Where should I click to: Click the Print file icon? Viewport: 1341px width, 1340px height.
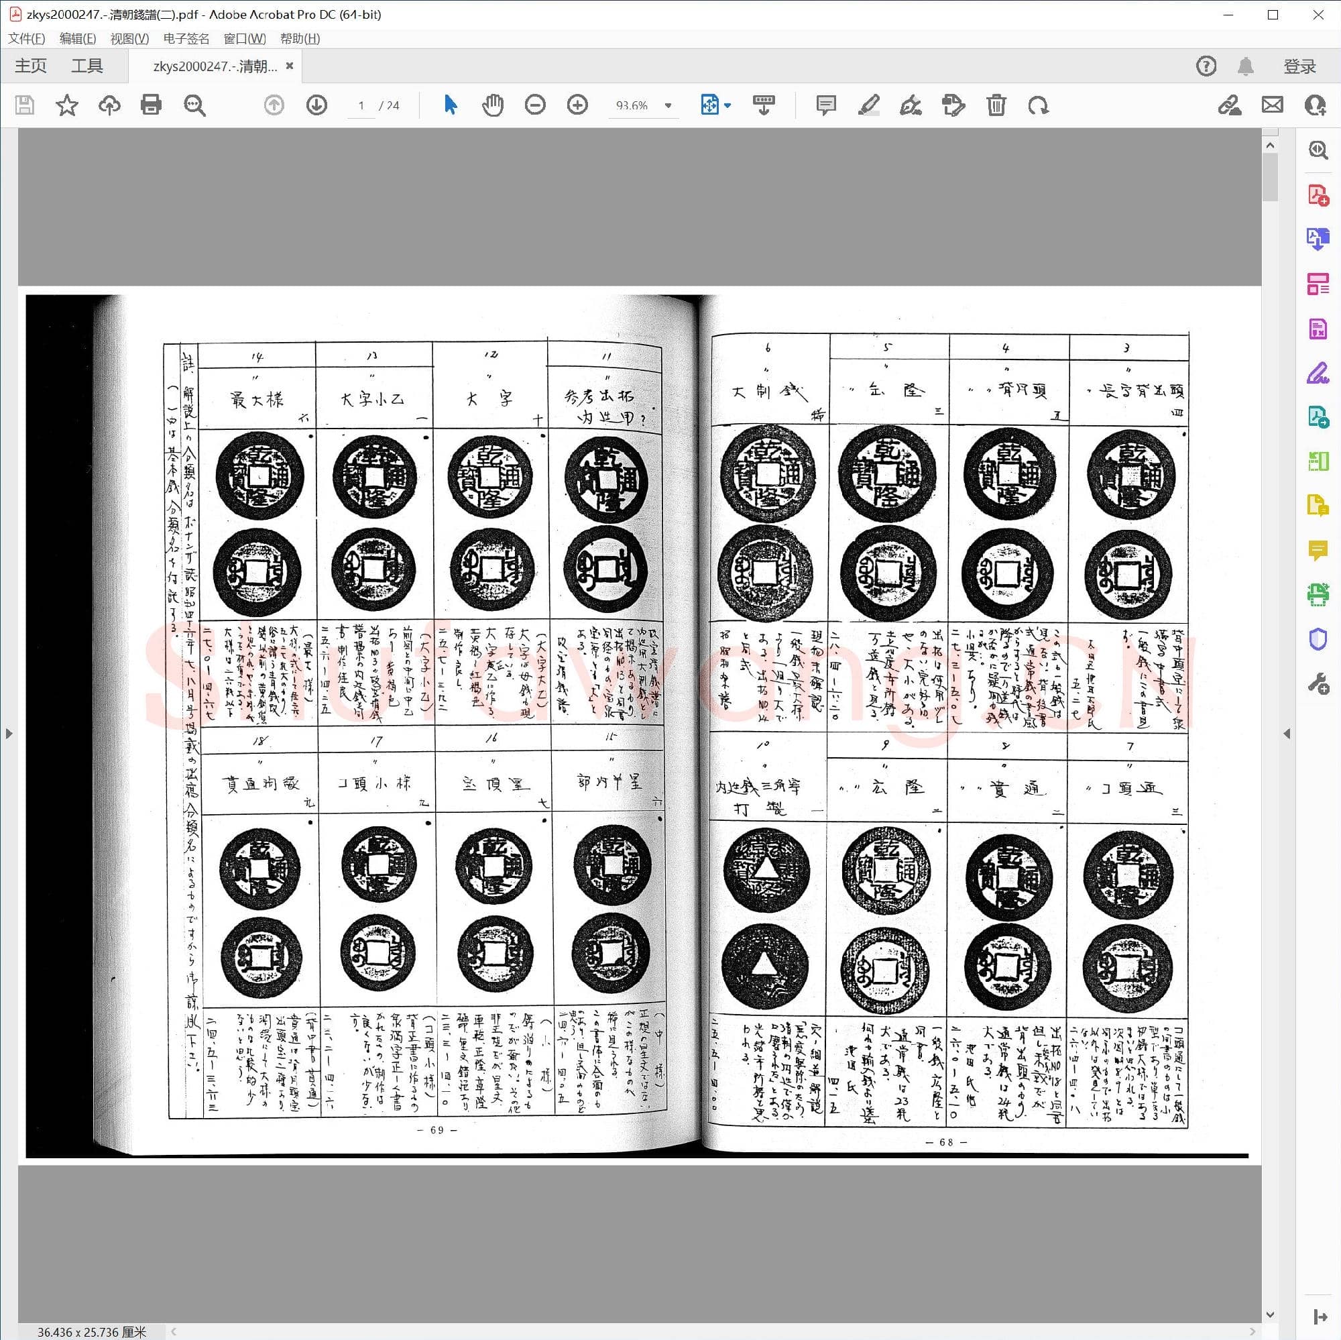(x=151, y=105)
